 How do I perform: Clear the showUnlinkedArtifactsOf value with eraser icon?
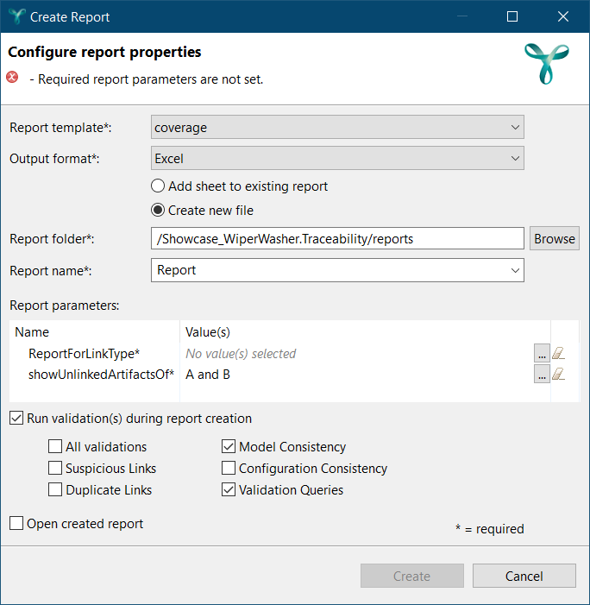tap(558, 374)
